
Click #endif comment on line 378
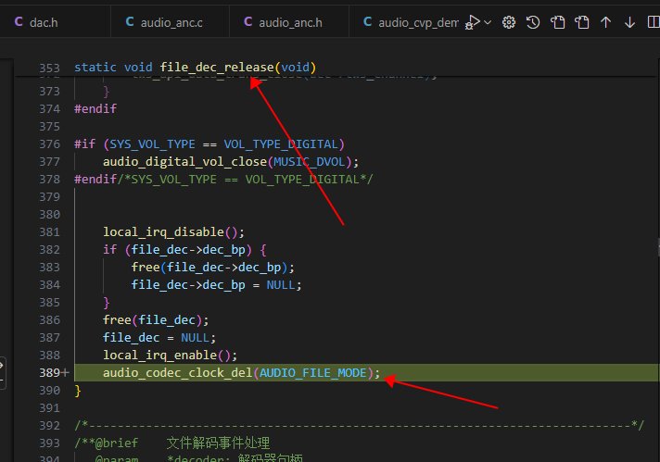(x=223, y=180)
